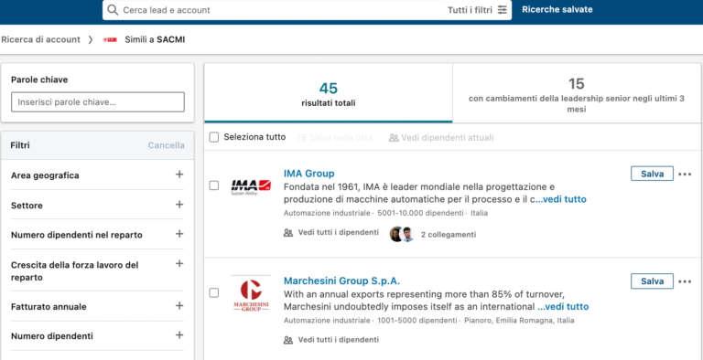Click Salva nella lista button
The width and height of the screenshot is (703, 360).
click(x=335, y=138)
